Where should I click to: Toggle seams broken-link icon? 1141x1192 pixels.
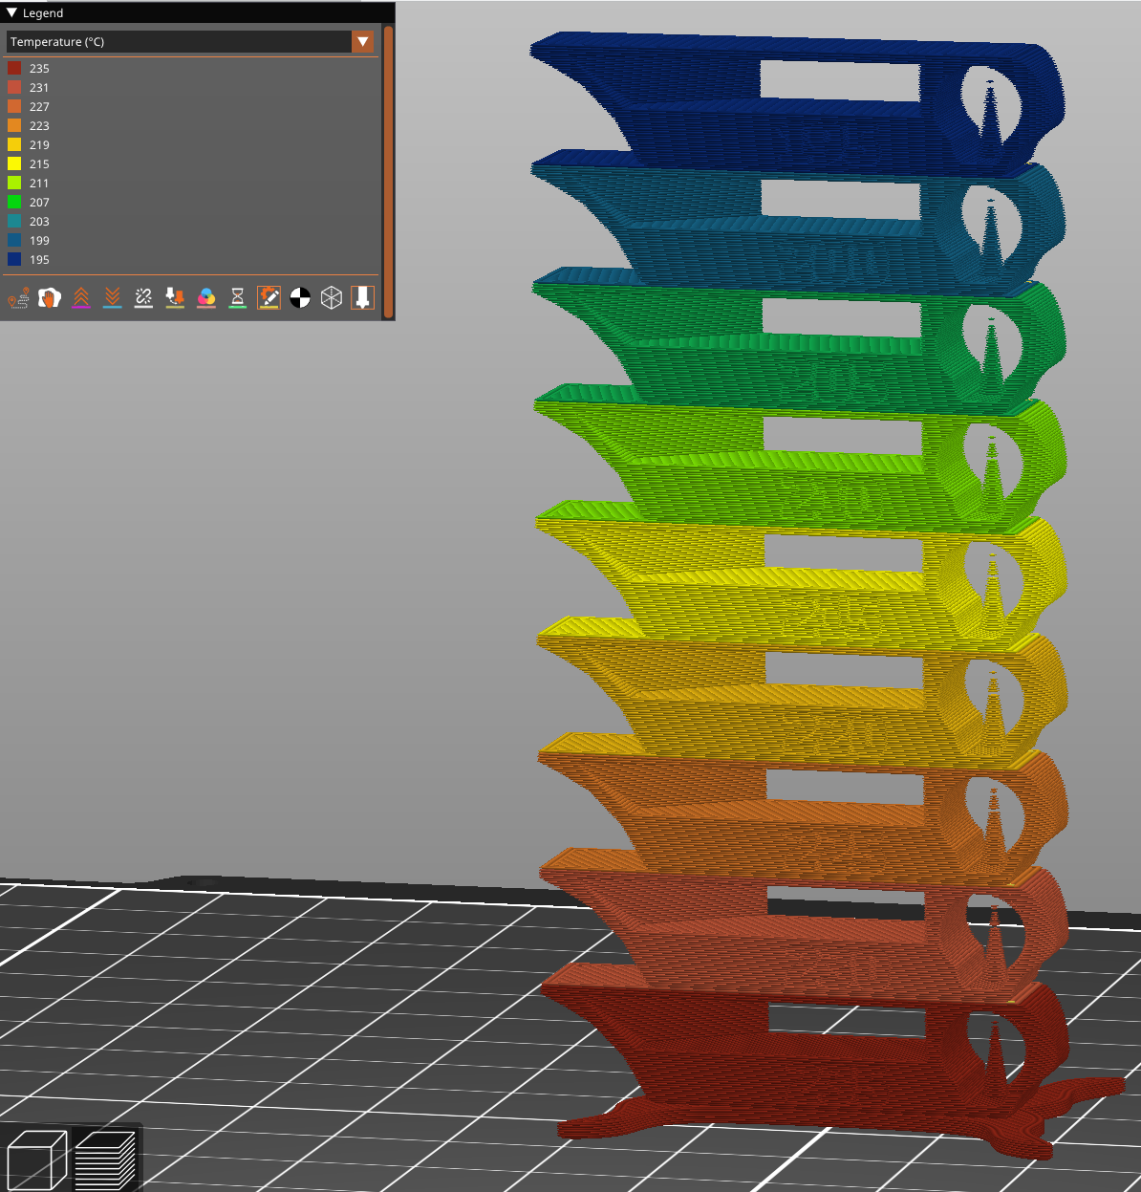pyautogui.click(x=143, y=298)
